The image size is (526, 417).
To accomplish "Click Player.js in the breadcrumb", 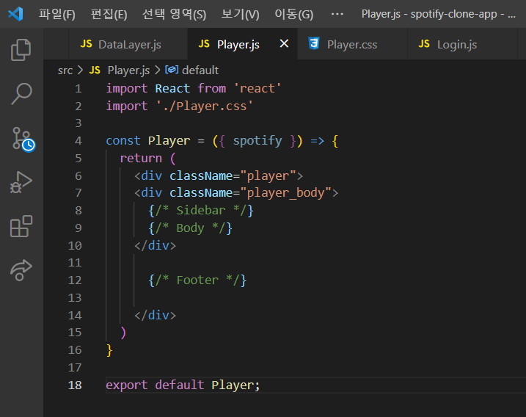I will [x=128, y=70].
